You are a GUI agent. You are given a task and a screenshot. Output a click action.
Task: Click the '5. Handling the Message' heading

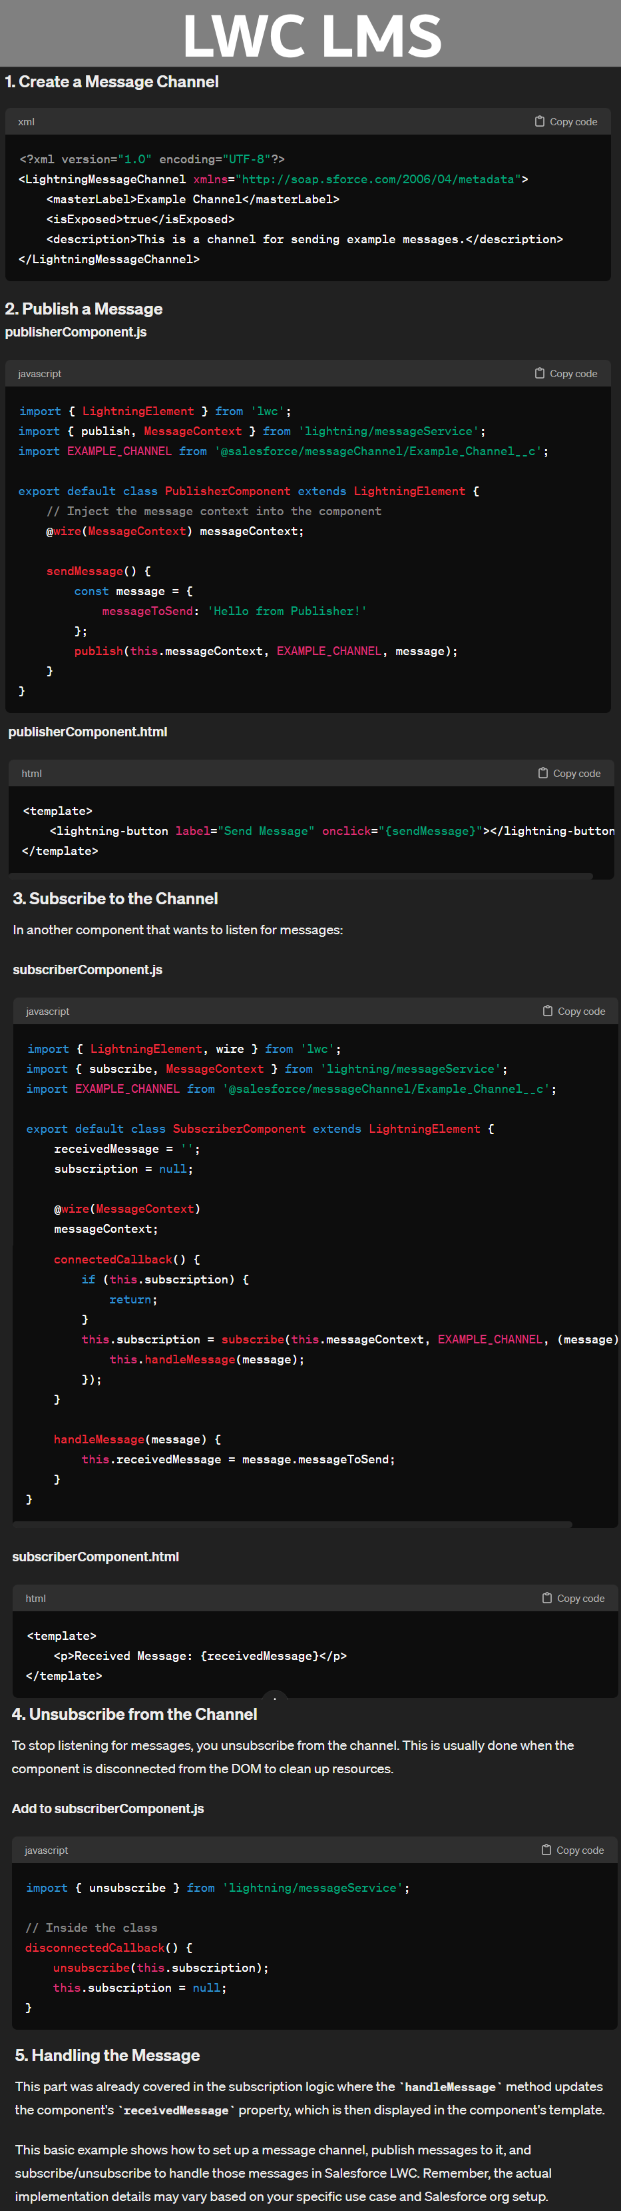pyautogui.click(x=107, y=2055)
